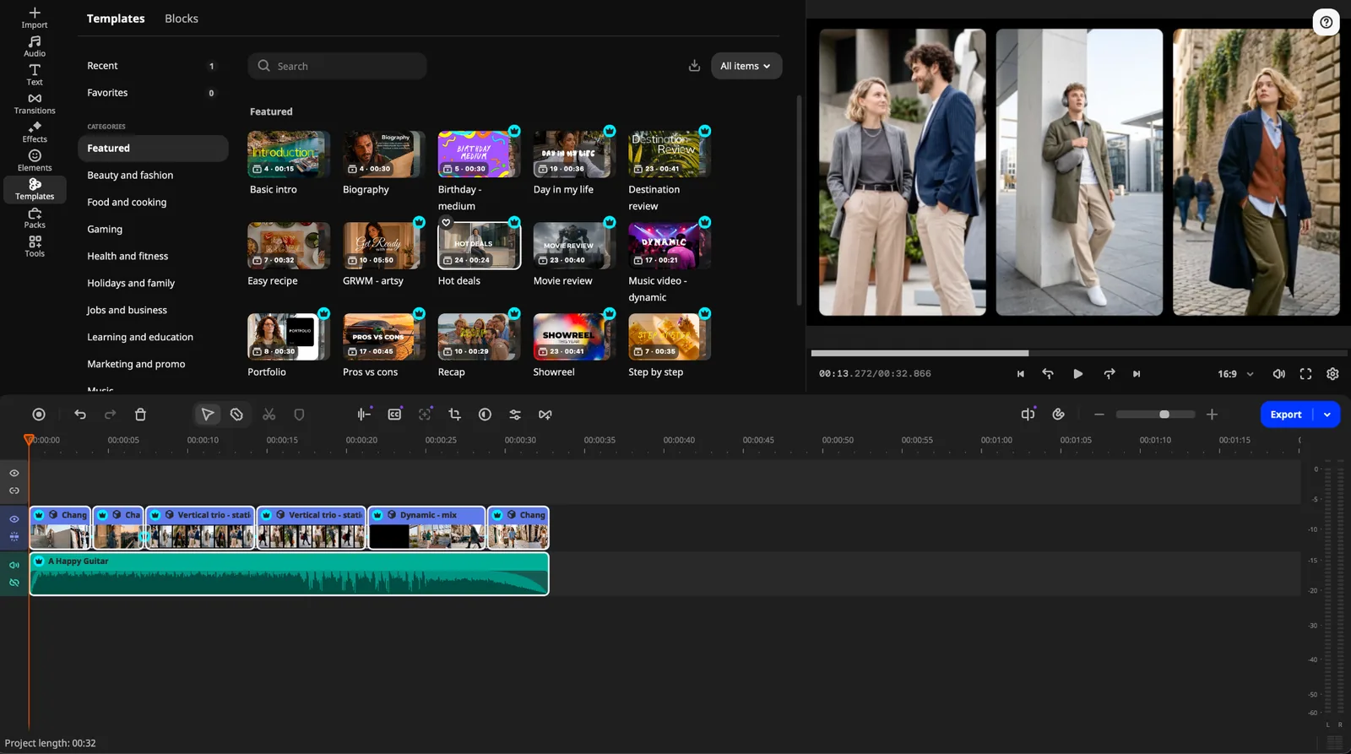
Task: Click the template Search field
Action: click(338, 66)
